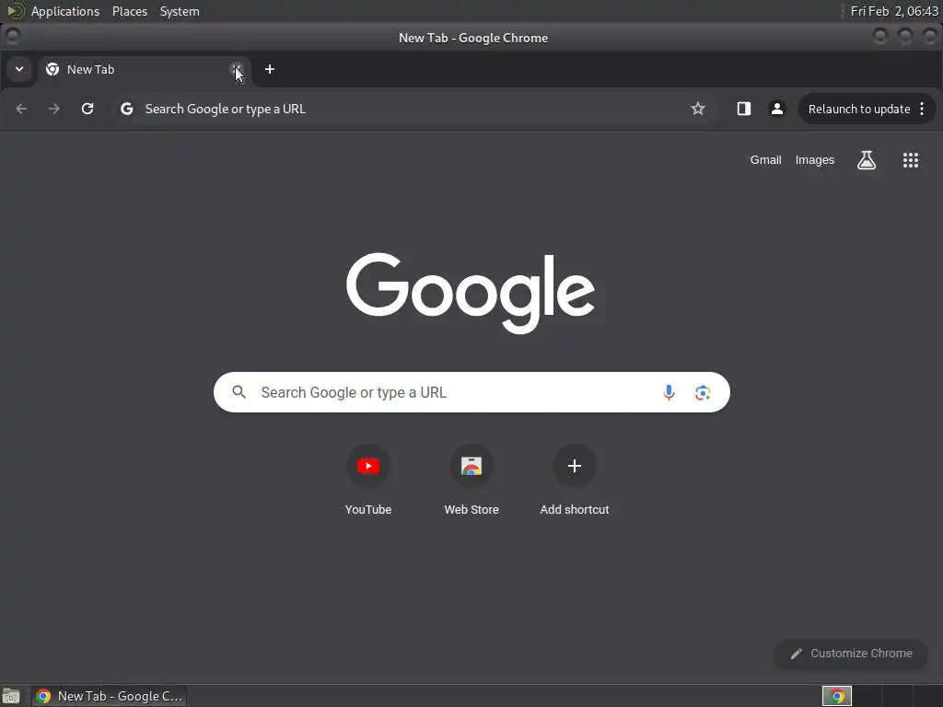Click the Customize Chrome button
This screenshot has width=943, height=707.
pos(851,654)
